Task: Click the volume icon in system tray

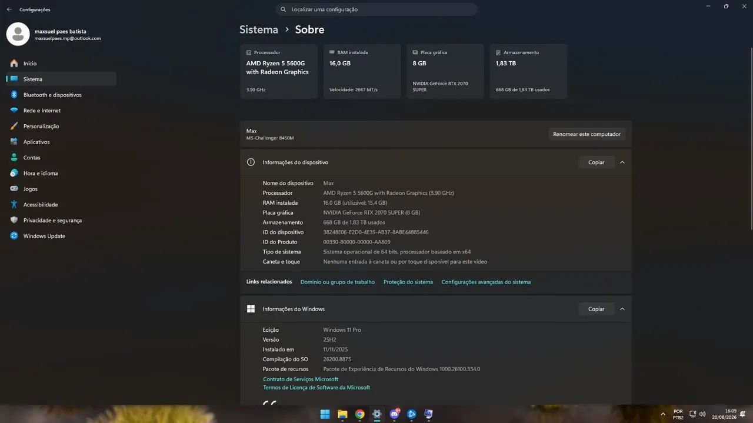Action: (x=702, y=414)
